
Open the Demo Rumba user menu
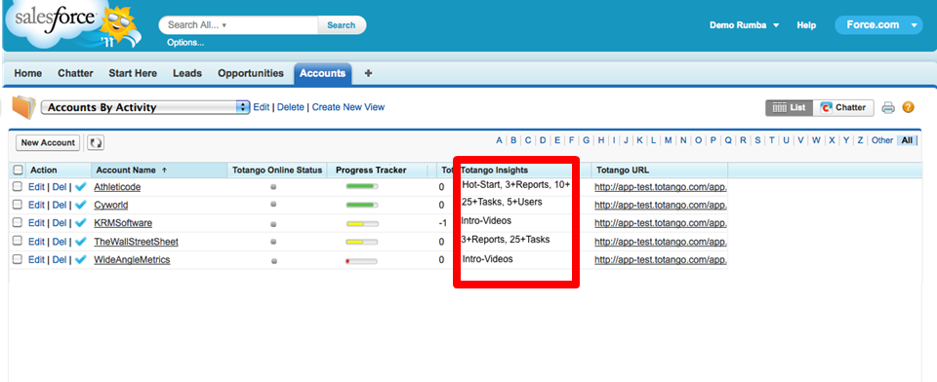pyautogui.click(x=744, y=25)
